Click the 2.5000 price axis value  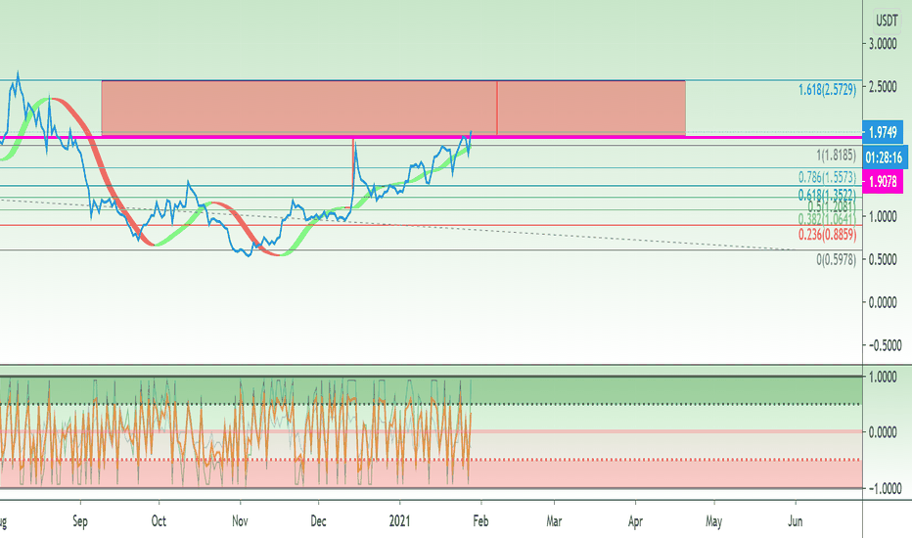click(883, 87)
